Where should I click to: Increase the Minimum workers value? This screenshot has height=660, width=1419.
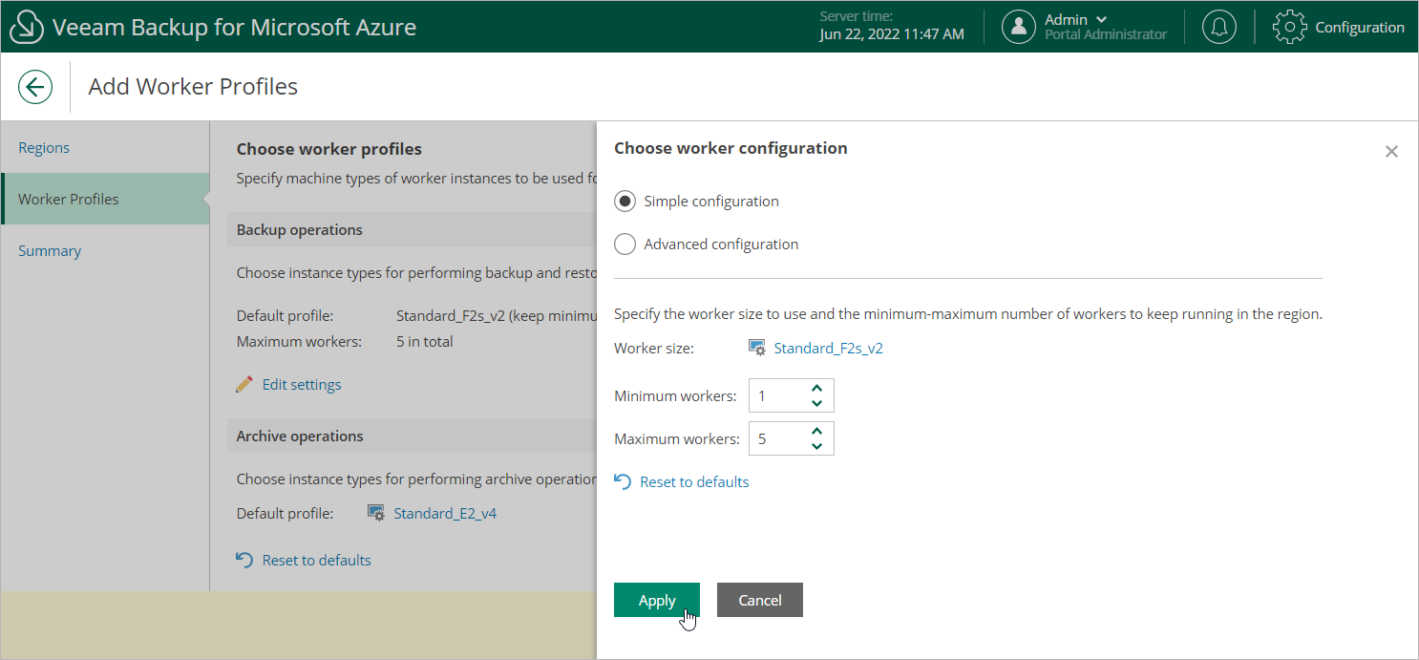click(x=816, y=388)
